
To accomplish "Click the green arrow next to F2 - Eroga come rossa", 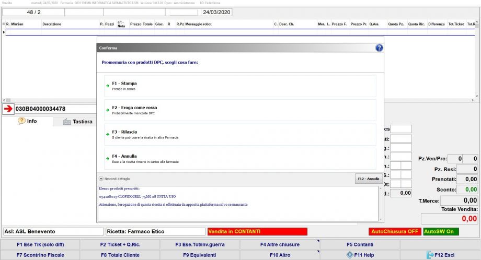I will point(107,111).
